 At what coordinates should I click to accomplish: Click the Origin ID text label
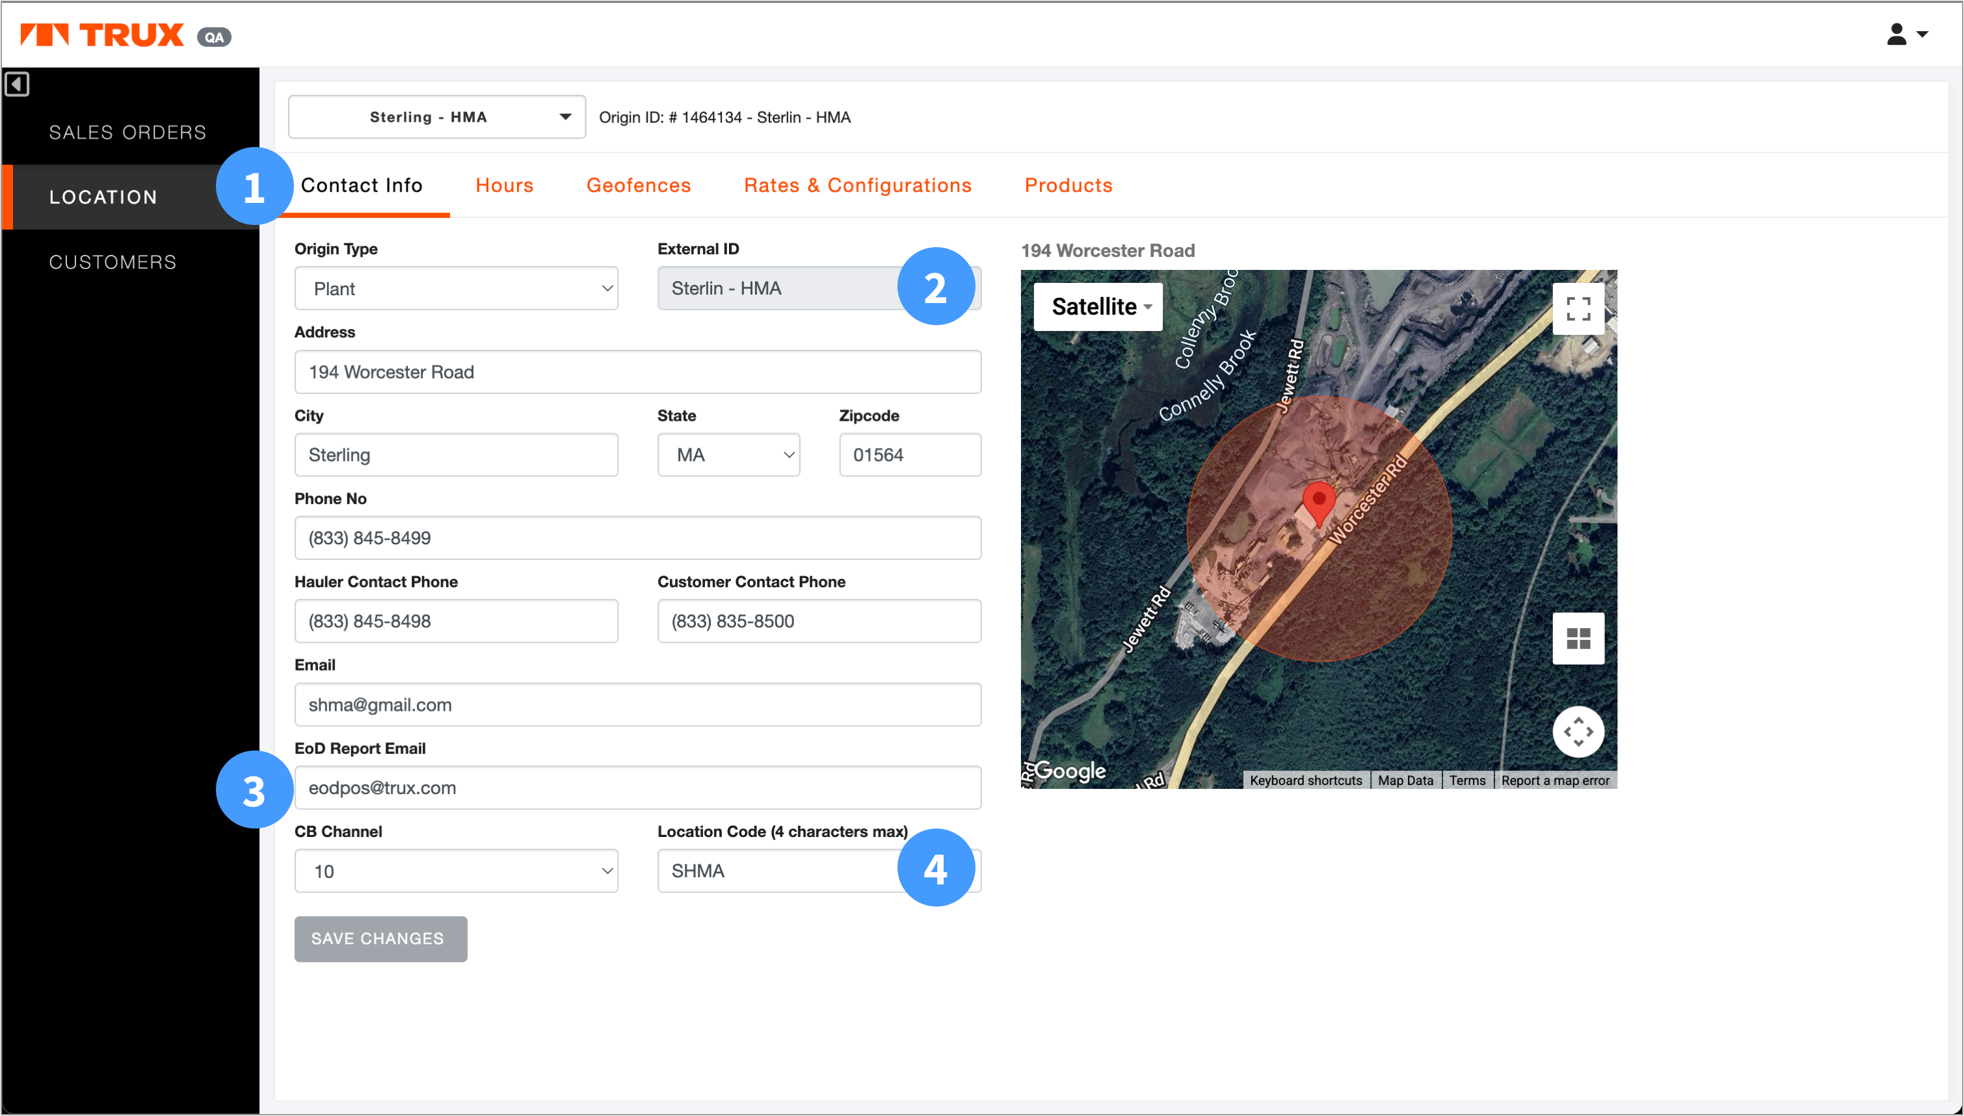[725, 117]
